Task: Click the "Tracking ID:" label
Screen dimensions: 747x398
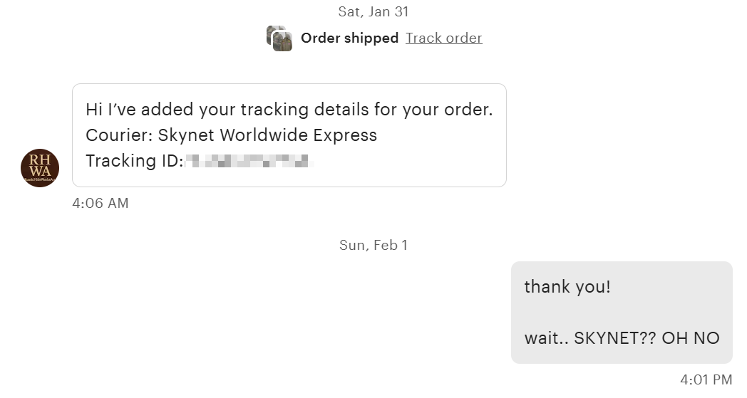Action: (x=134, y=161)
